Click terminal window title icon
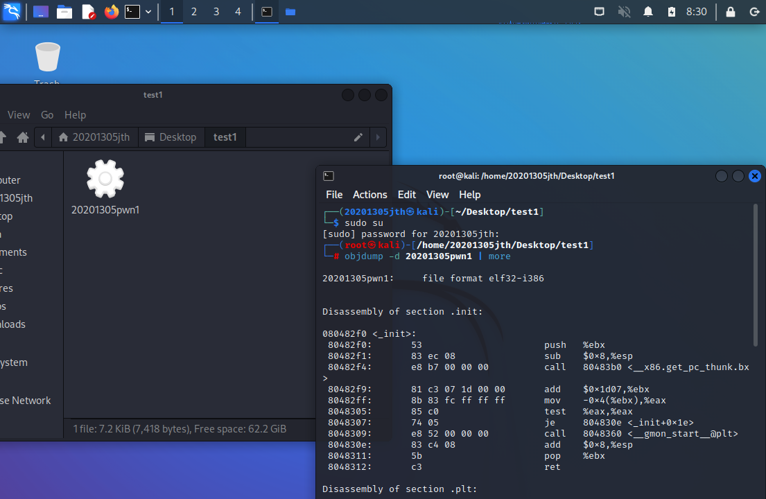 pos(329,176)
